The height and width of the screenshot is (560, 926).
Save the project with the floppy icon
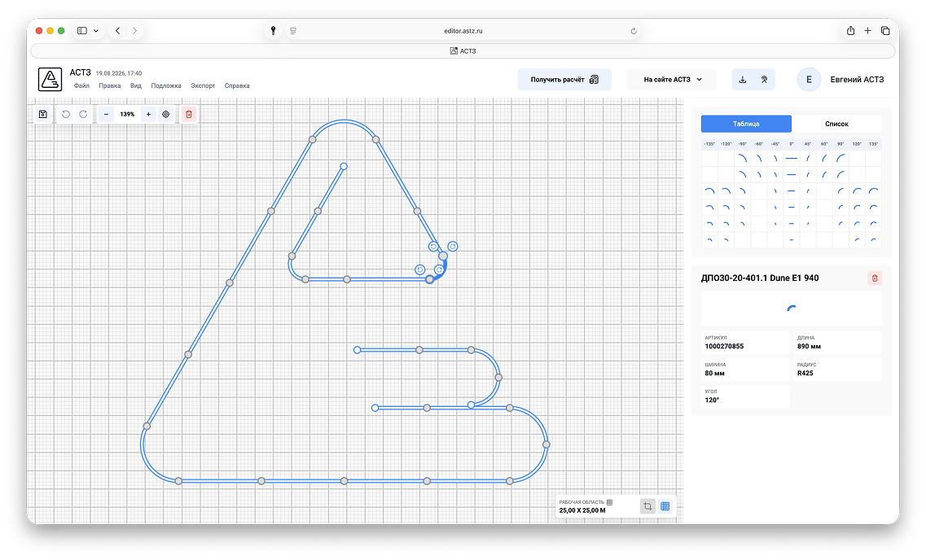(x=43, y=115)
